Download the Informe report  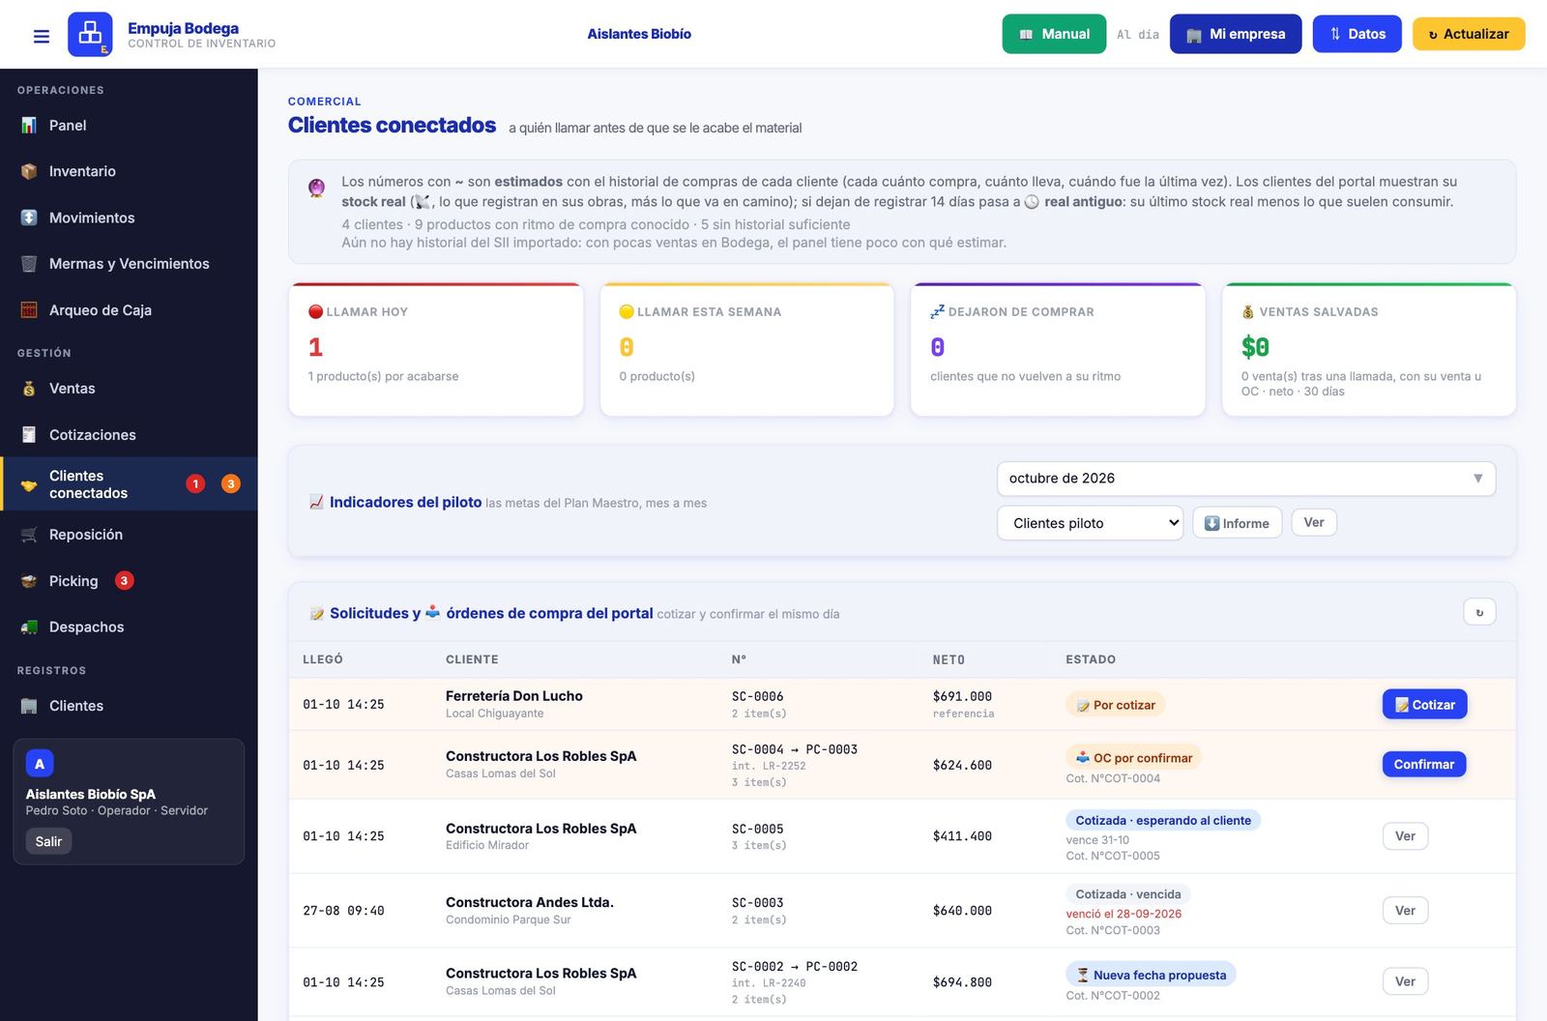pos(1237,523)
